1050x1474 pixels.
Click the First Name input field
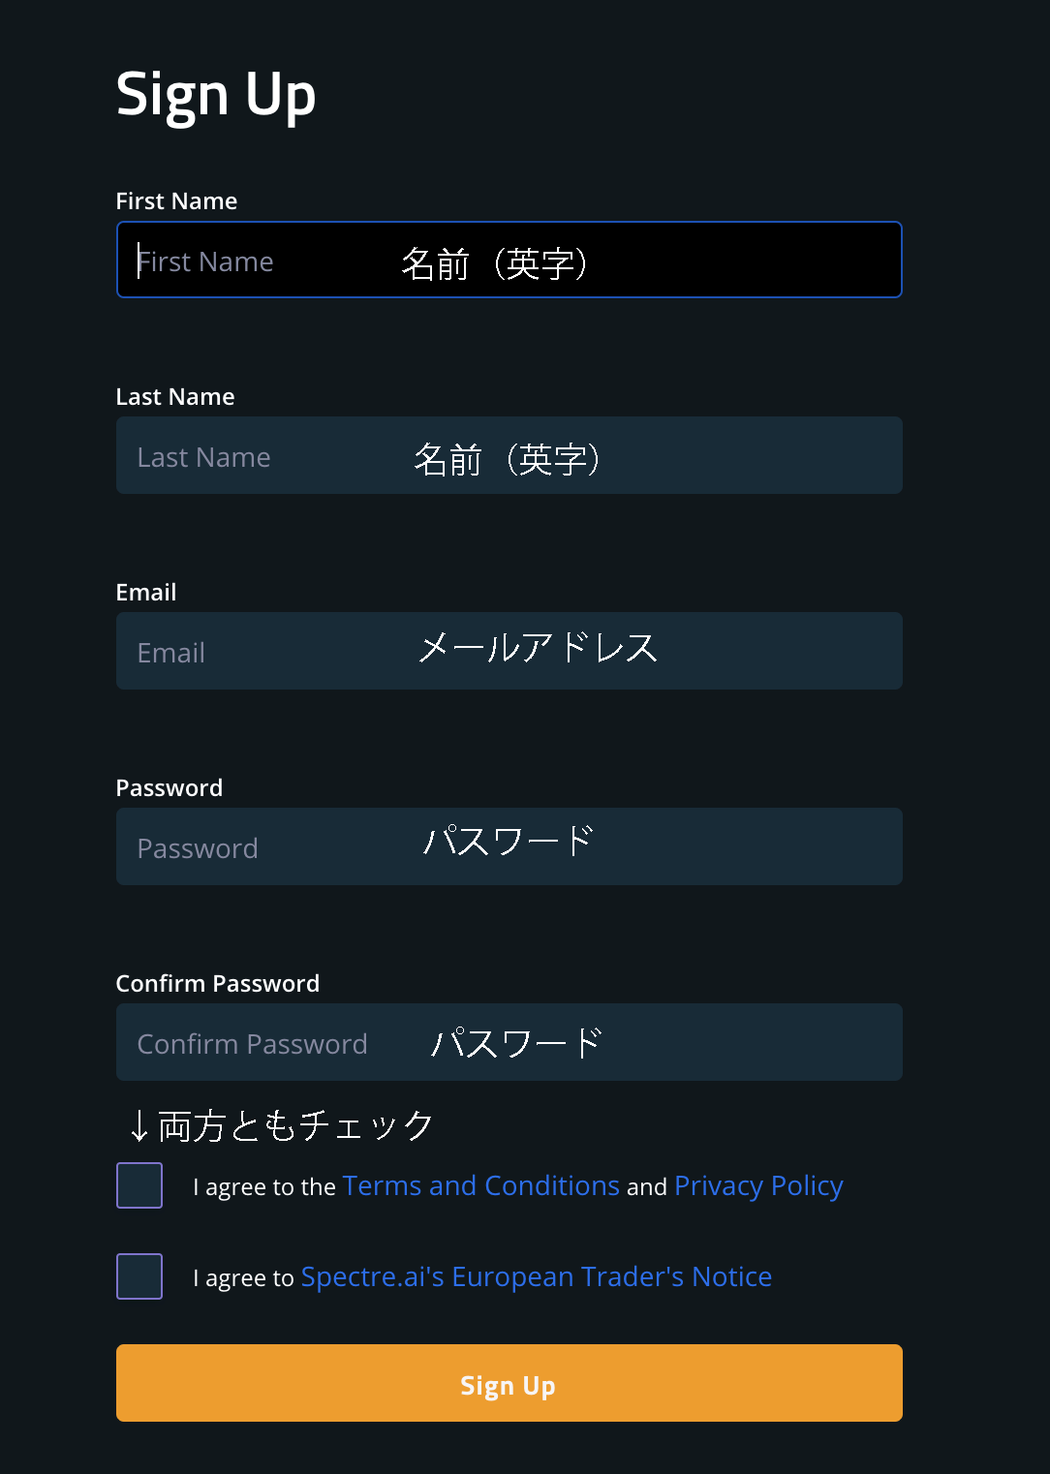click(509, 260)
